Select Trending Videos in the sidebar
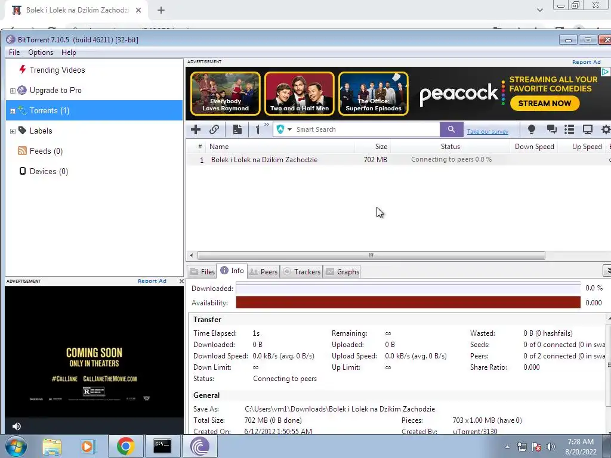This screenshot has height=458, width=611. (x=57, y=70)
